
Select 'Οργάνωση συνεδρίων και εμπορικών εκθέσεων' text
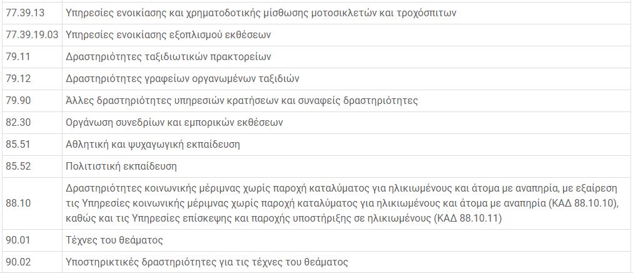point(175,122)
